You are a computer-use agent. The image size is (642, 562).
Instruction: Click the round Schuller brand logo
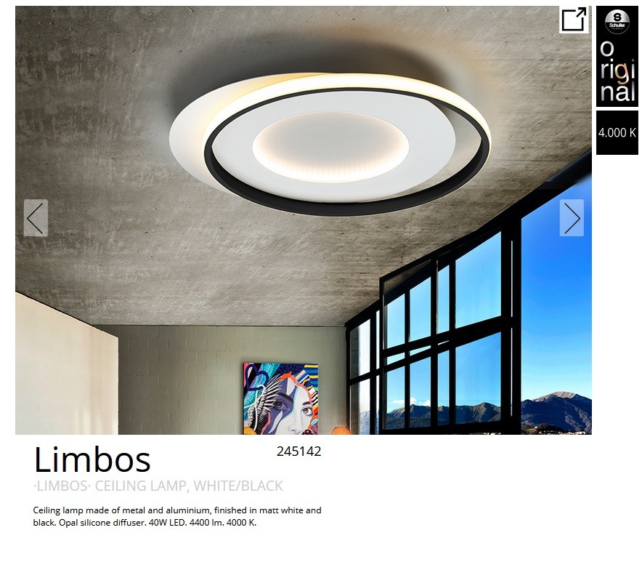pyautogui.click(x=617, y=21)
